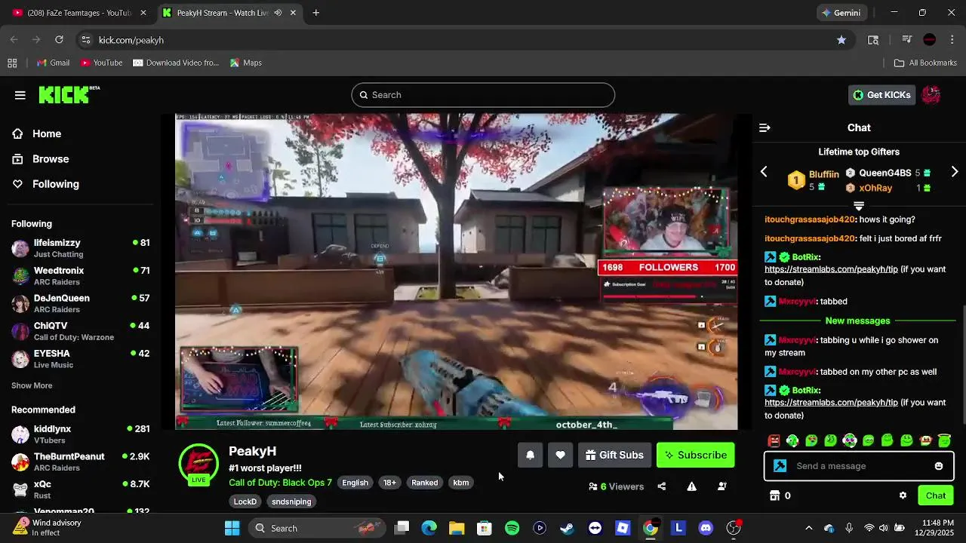Open Call of Duty: Black Ops 7 category
Image resolution: width=966 pixels, height=543 pixels.
280,483
